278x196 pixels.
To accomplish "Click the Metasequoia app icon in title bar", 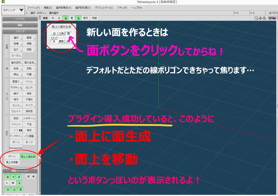I will [3, 2].
